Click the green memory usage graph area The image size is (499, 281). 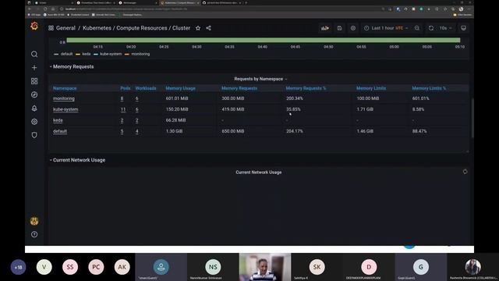pos(264,40)
